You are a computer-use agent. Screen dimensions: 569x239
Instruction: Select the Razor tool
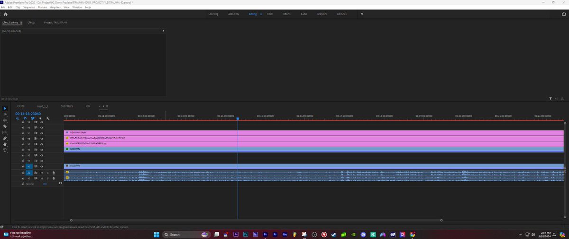[5, 126]
